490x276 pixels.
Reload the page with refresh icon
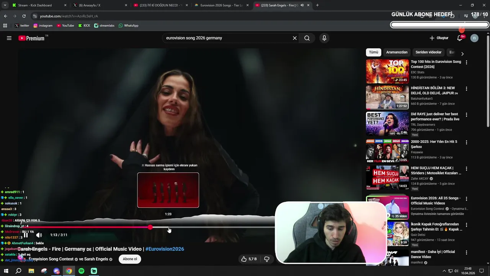coord(24,16)
